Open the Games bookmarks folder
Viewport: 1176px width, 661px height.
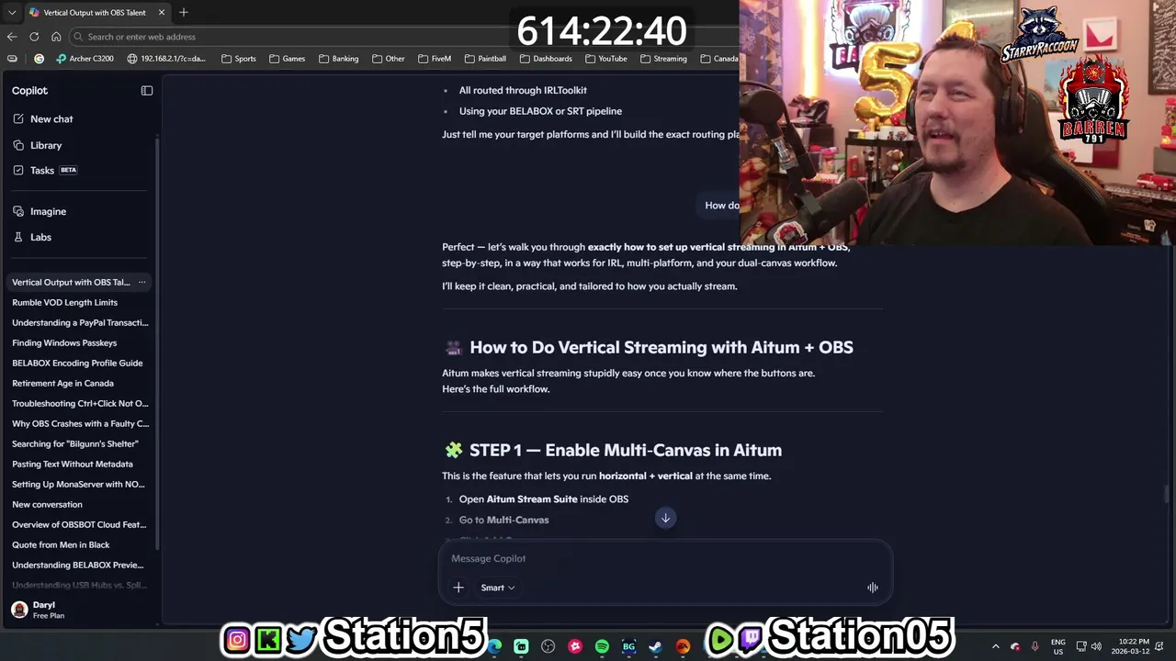point(288,59)
